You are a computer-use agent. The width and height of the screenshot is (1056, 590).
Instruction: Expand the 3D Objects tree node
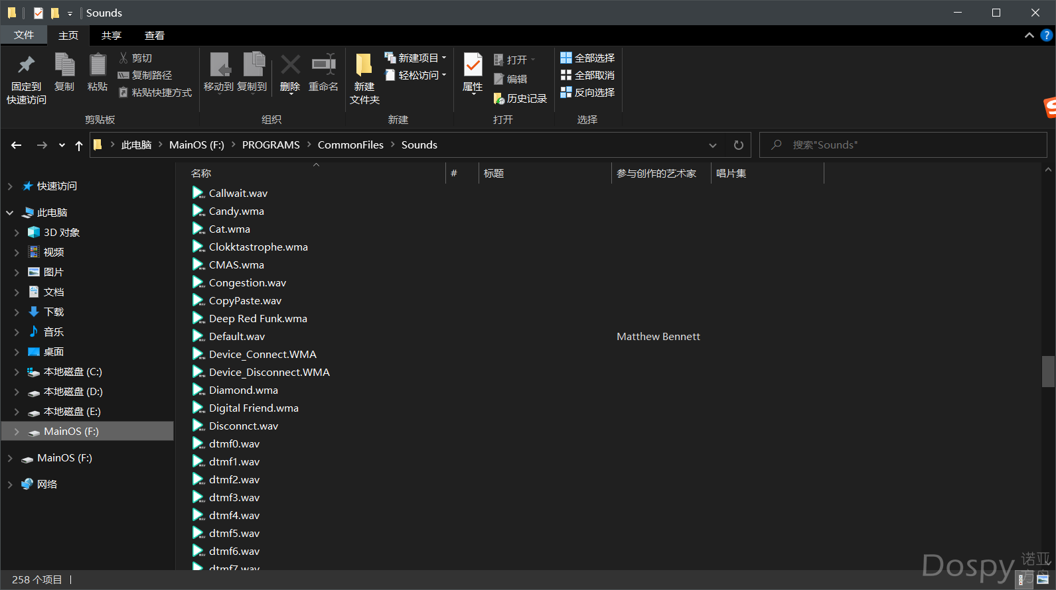pyautogui.click(x=17, y=233)
